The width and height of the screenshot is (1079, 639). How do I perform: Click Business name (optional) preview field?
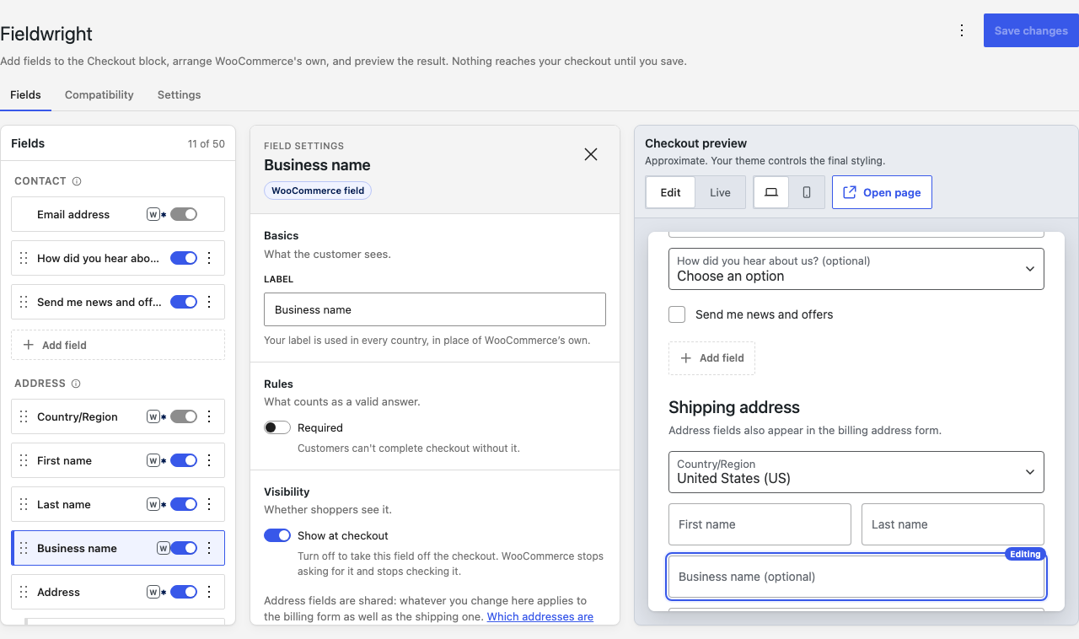[856, 577]
